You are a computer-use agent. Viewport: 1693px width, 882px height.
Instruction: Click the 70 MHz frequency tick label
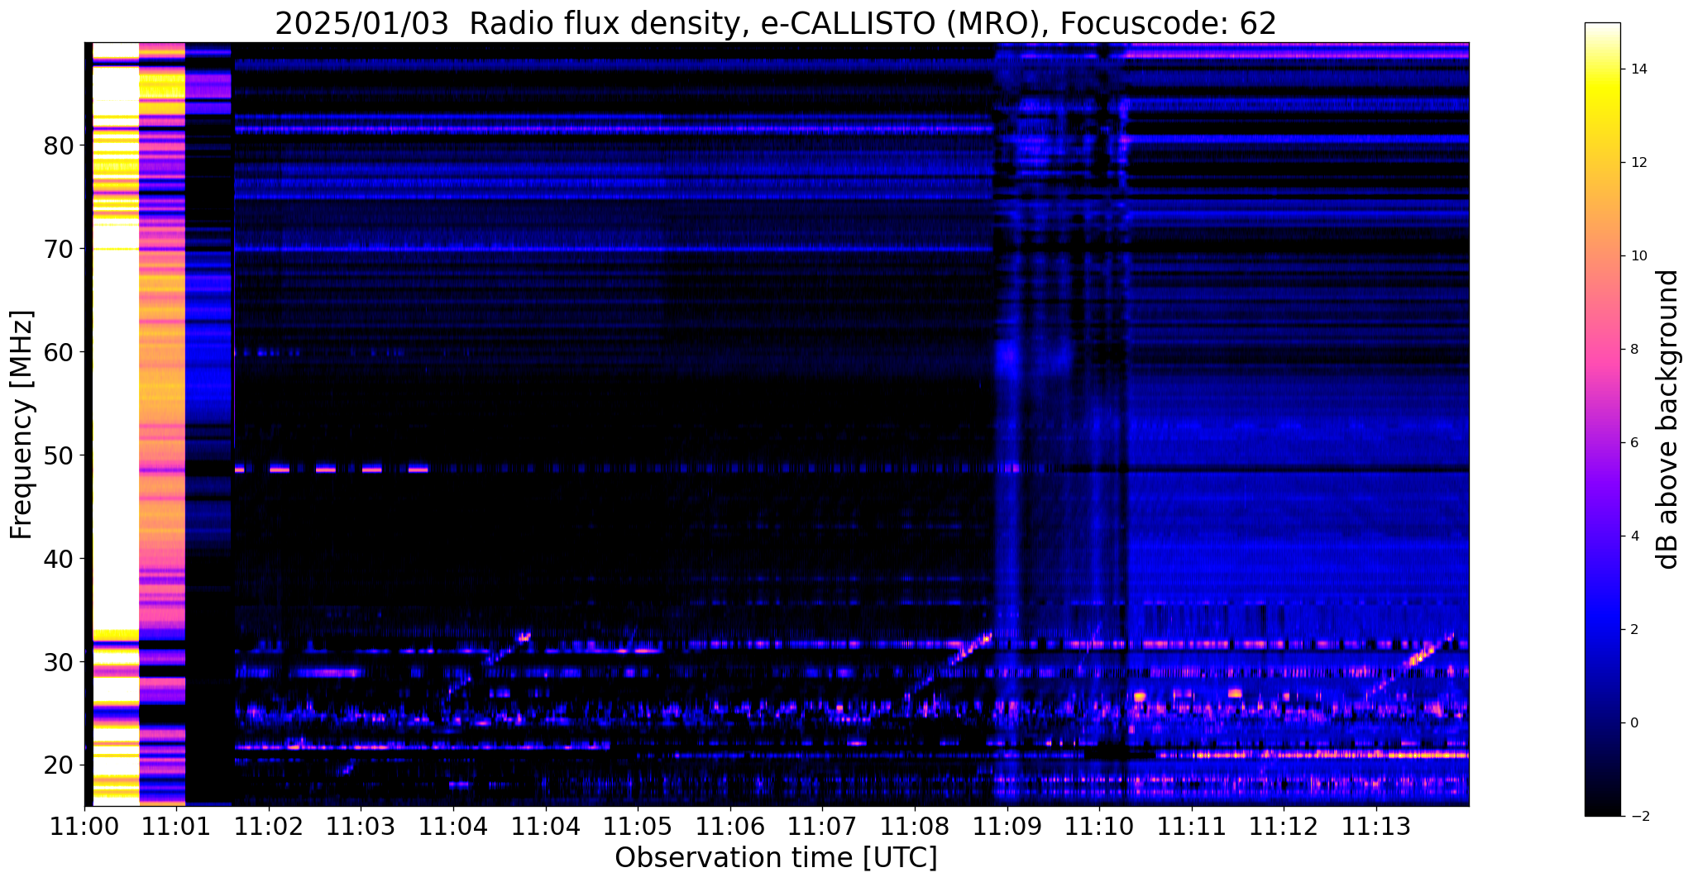click(58, 249)
